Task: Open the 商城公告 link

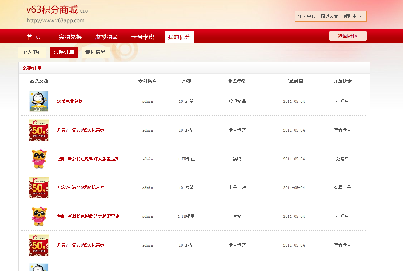Action: point(329,16)
